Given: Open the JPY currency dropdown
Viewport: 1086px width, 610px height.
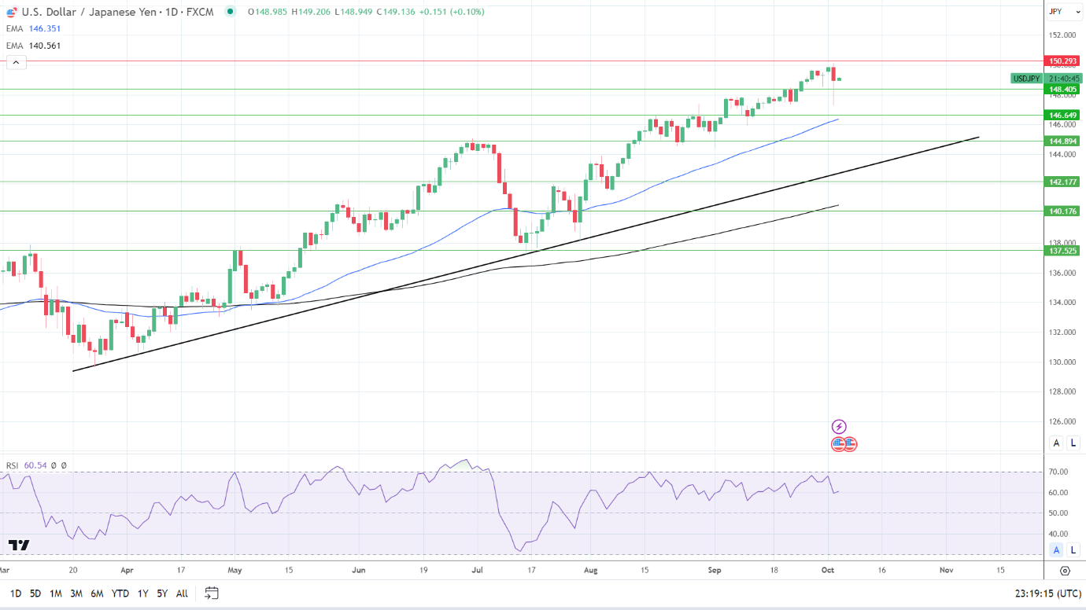Looking at the screenshot, I should click(1065, 12).
